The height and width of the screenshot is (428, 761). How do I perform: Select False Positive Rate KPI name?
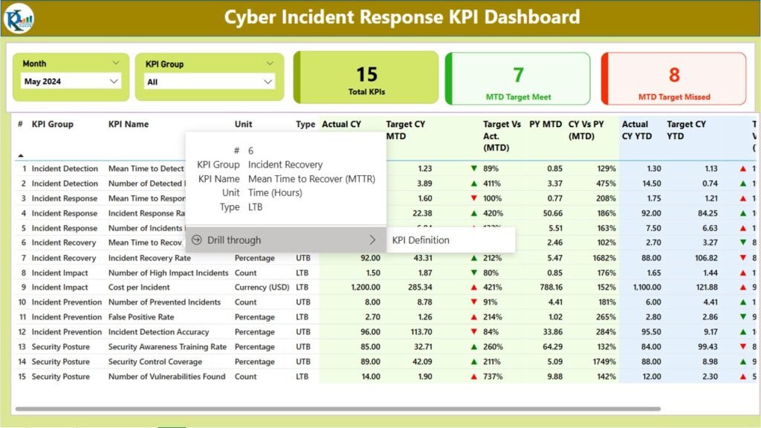(x=140, y=317)
